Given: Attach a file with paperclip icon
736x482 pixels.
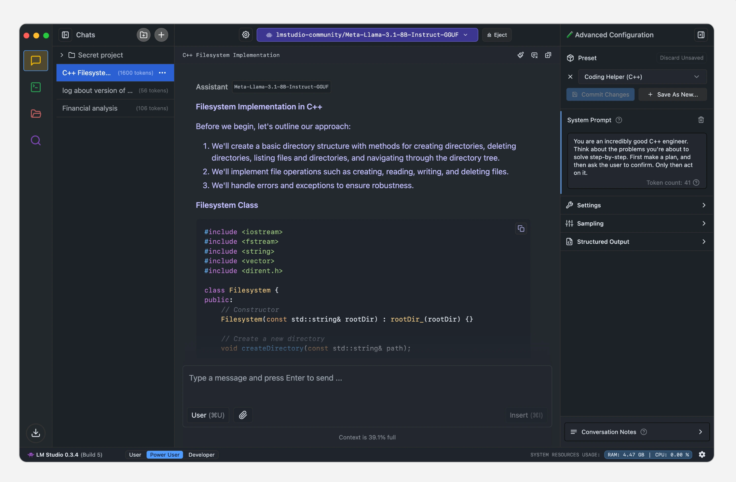Looking at the screenshot, I should 243,415.
